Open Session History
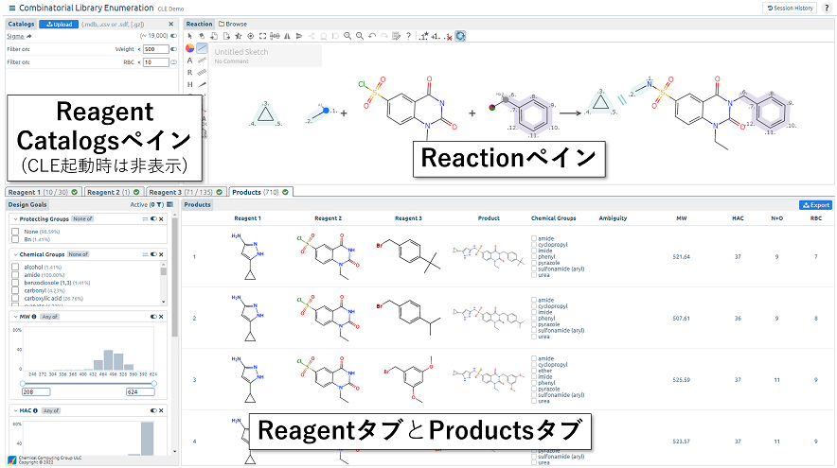 pos(790,8)
